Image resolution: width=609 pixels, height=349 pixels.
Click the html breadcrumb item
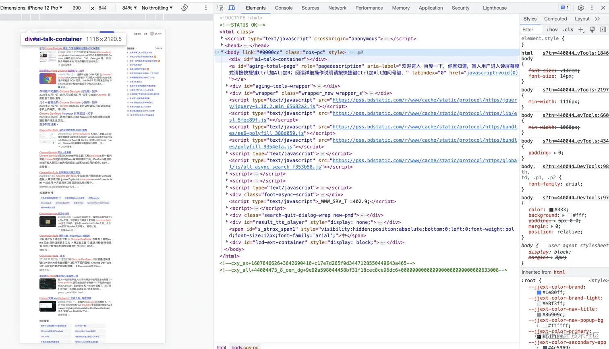[x=221, y=347]
